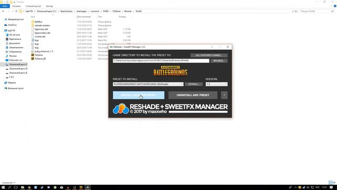Image resolution: width=337 pixels, height=190 pixels.
Task: Select TslGame in the address breadcrumb
Action: 116,11
